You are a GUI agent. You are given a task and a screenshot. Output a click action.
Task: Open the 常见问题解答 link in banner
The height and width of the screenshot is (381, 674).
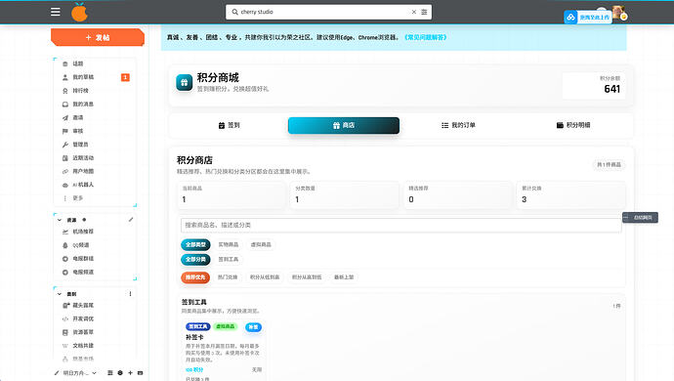(426, 37)
